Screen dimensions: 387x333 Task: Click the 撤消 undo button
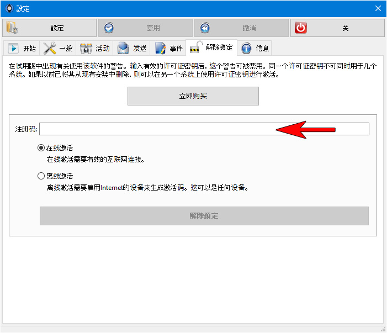pos(241,28)
